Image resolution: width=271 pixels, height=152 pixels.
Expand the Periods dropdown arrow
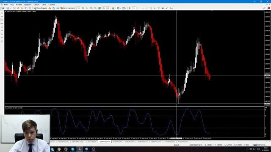(x=120, y=8)
